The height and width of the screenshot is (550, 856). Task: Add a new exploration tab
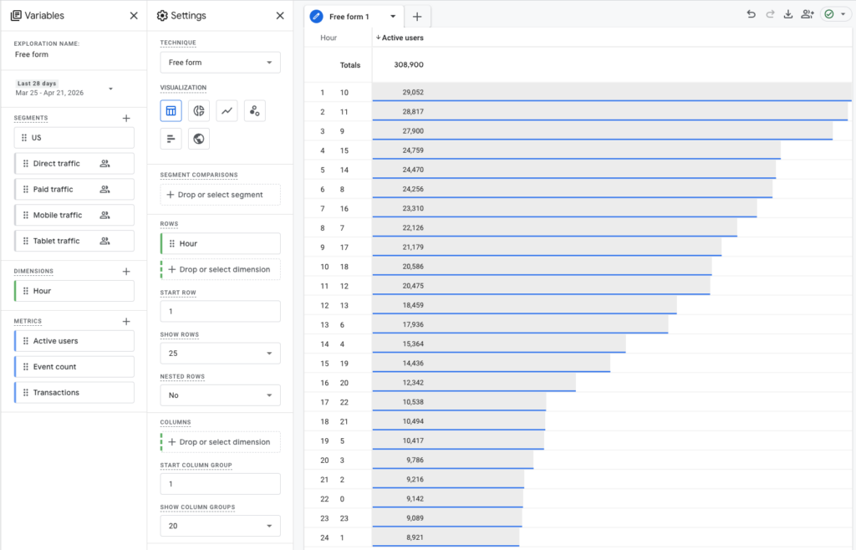click(417, 16)
